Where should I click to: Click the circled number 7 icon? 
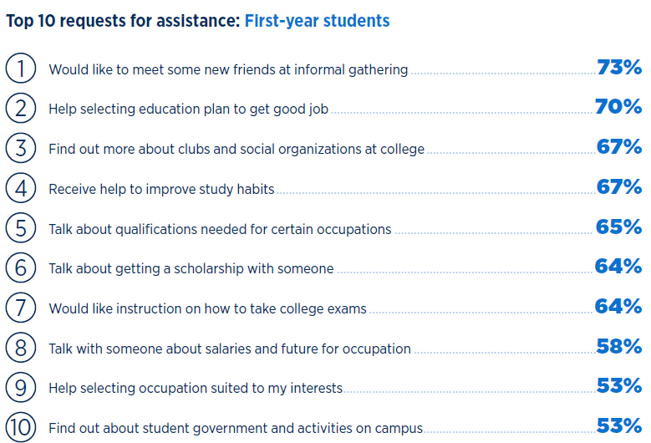(20, 307)
